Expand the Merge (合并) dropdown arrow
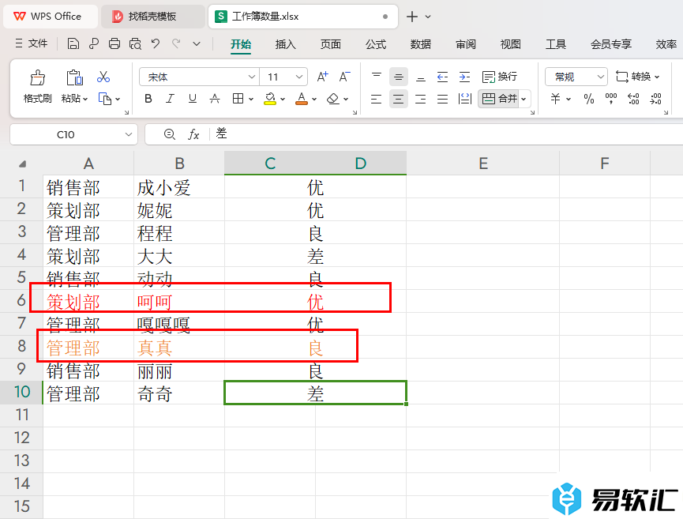Screen dimensions: 683x519 pos(524,99)
